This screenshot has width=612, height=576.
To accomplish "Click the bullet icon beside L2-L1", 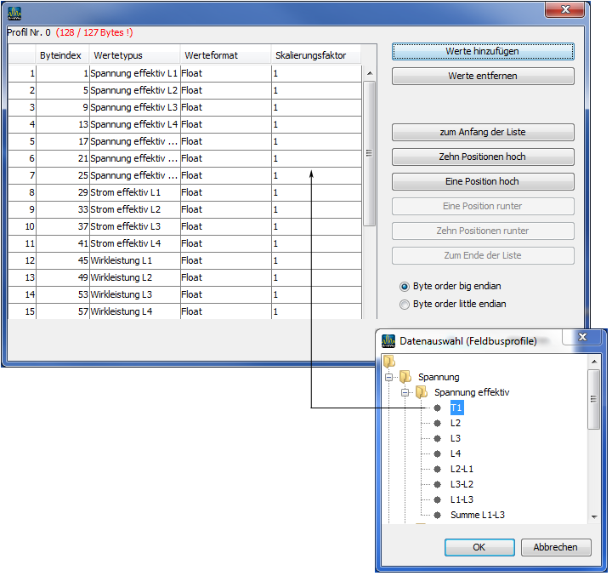I will [x=438, y=470].
